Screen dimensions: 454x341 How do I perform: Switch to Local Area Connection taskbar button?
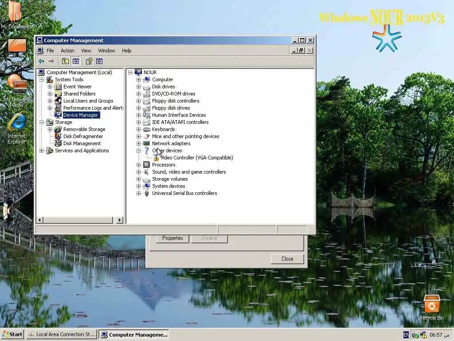[x=62, y=334]
